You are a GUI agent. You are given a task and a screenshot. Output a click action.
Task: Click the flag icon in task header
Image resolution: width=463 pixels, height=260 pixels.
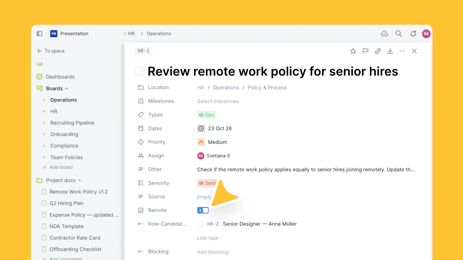[365, 51]
